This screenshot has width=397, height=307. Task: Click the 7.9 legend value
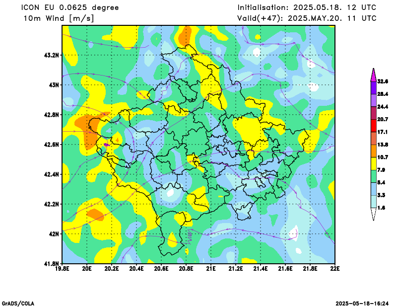click(381, 170)
